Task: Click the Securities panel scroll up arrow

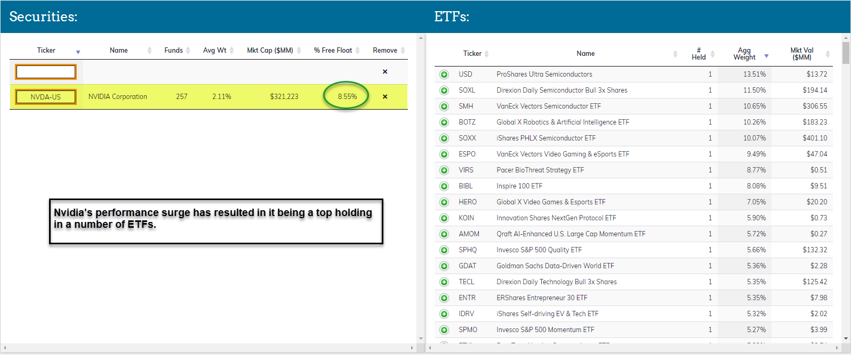Action: (x=421, y=38)
